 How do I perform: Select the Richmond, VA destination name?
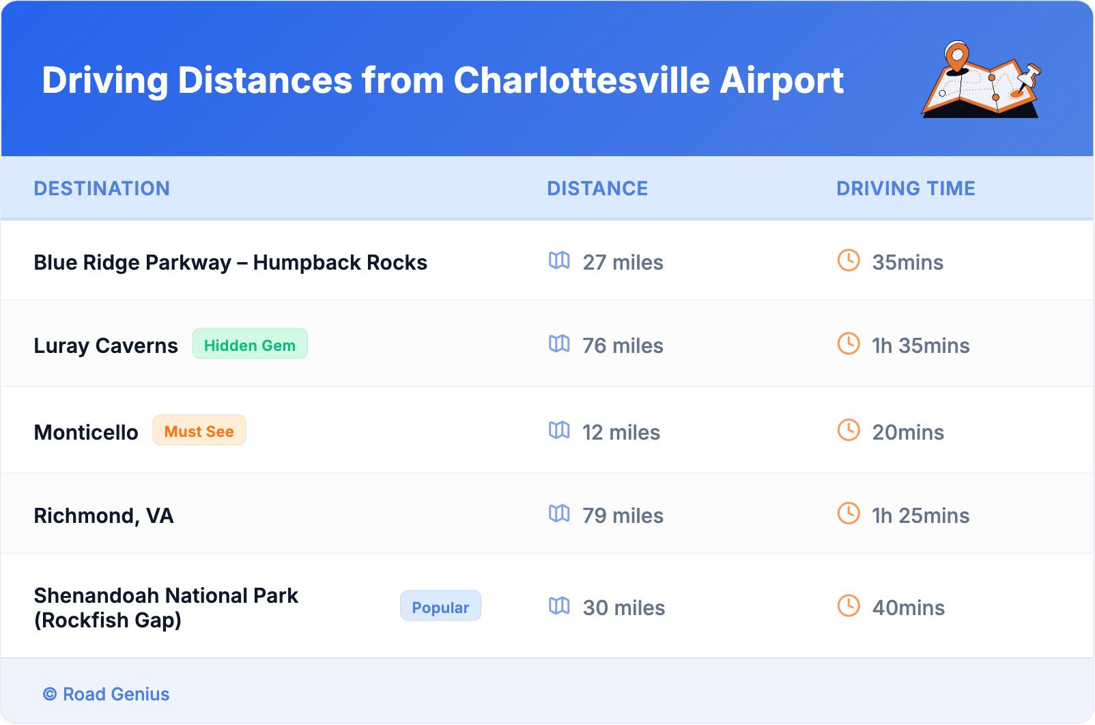tap(104, 515)
